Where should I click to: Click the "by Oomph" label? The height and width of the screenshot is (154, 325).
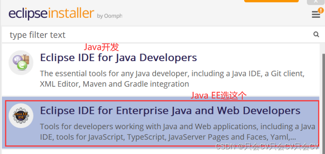coord(109,16)
